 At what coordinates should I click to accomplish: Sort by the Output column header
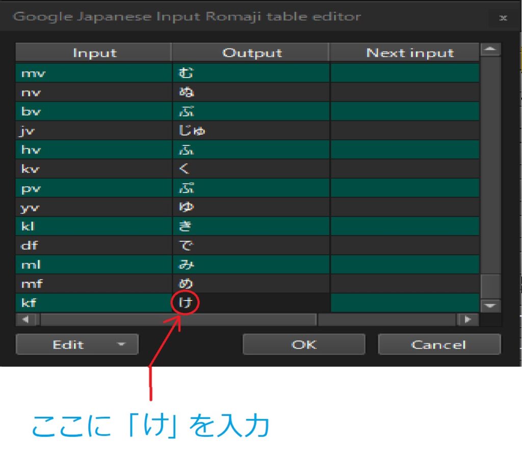point(251,53)
